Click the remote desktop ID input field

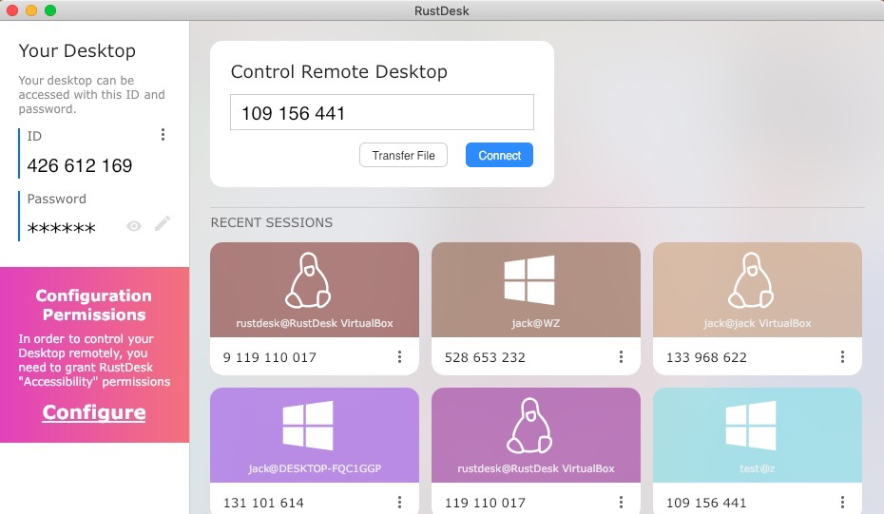(x=381, y=113)
